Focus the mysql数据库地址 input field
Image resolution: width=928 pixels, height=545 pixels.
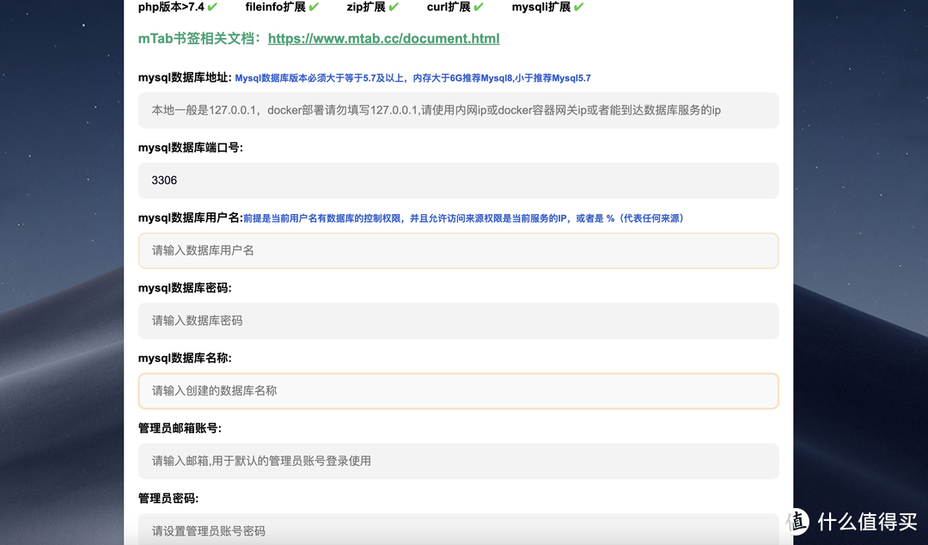(x=458, y=110)
